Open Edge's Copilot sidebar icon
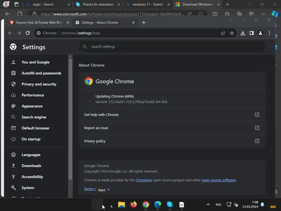Viewport: 281px width, 211px height. coord(275,14)
